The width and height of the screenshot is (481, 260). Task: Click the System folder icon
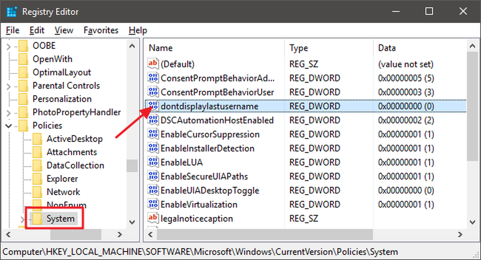(x=37, y=219)
